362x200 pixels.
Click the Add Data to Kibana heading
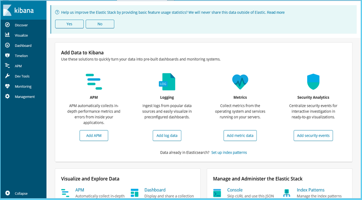click(x=82, y=52)
